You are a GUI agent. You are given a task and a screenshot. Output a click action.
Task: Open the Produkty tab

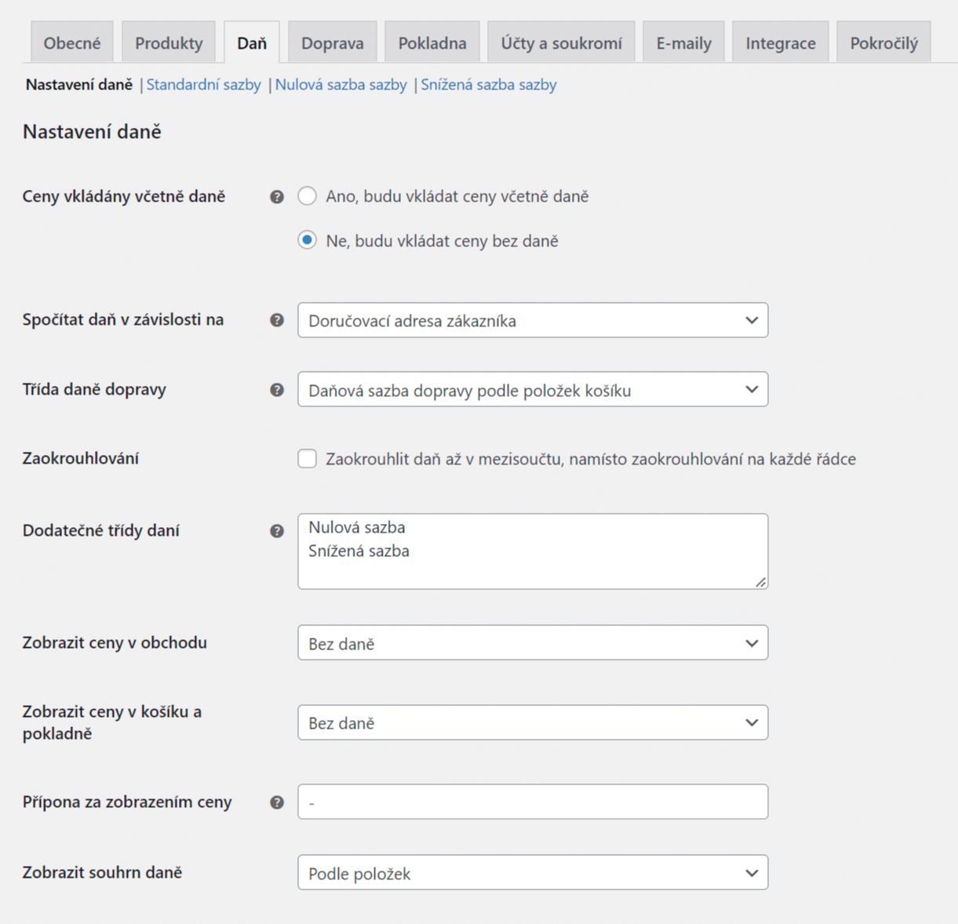[169, 42]
